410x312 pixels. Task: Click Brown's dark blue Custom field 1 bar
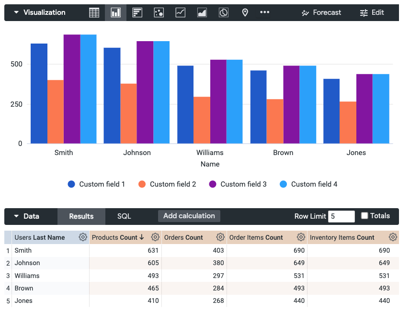click(x=258, y=107)
